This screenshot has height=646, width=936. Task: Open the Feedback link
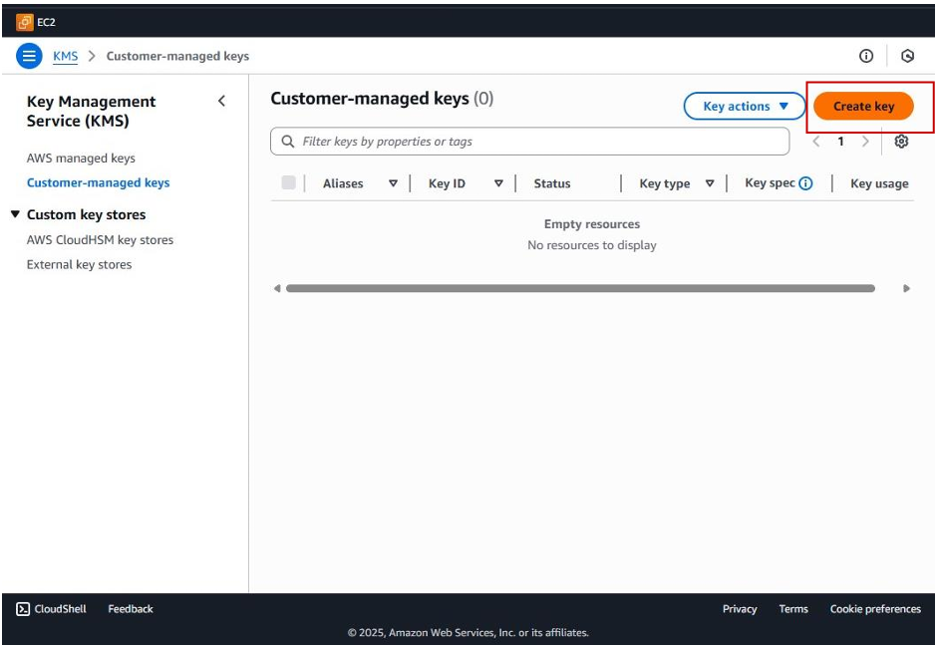coord(131,609)
